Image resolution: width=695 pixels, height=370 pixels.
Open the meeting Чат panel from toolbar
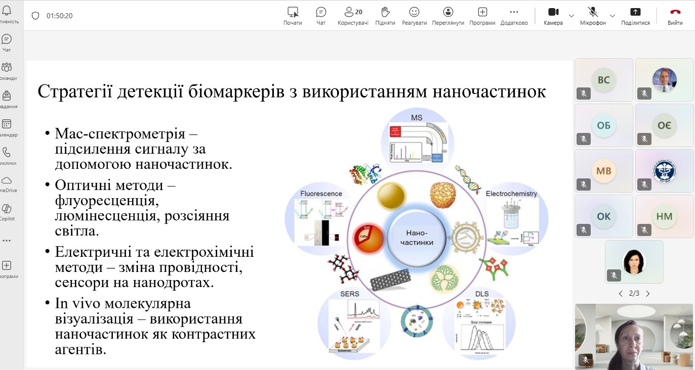tap(321, 16)
